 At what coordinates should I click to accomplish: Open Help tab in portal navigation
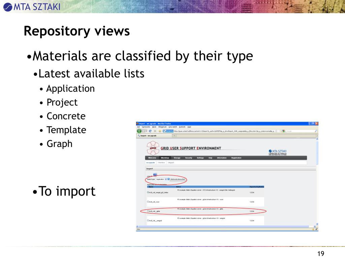[210, 158]
